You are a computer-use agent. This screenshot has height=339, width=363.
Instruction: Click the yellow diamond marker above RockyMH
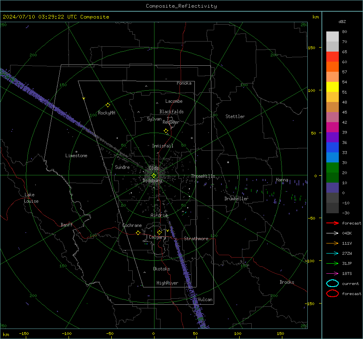click(108, 105)
